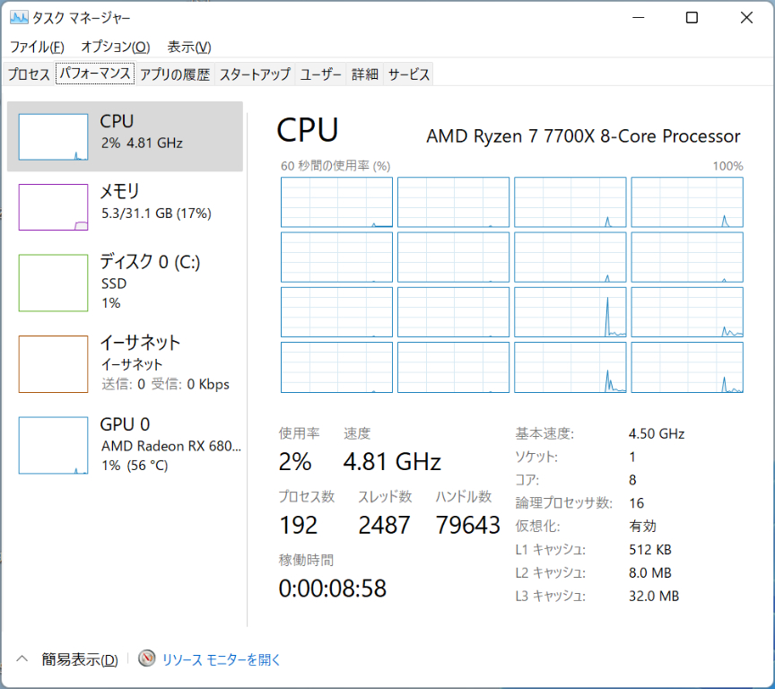775x689 pixels.
Task: Click the first logical processor graph
Action: click(336, 202)
